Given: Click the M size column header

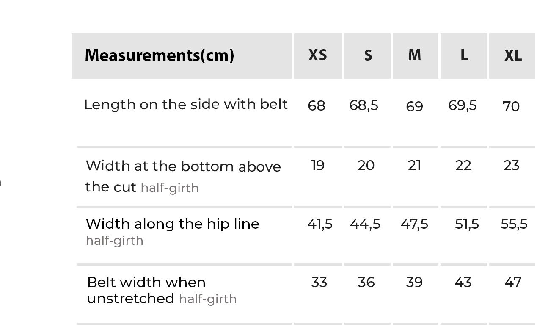Looking at the screenshot, I should click(x=415, y=55).
